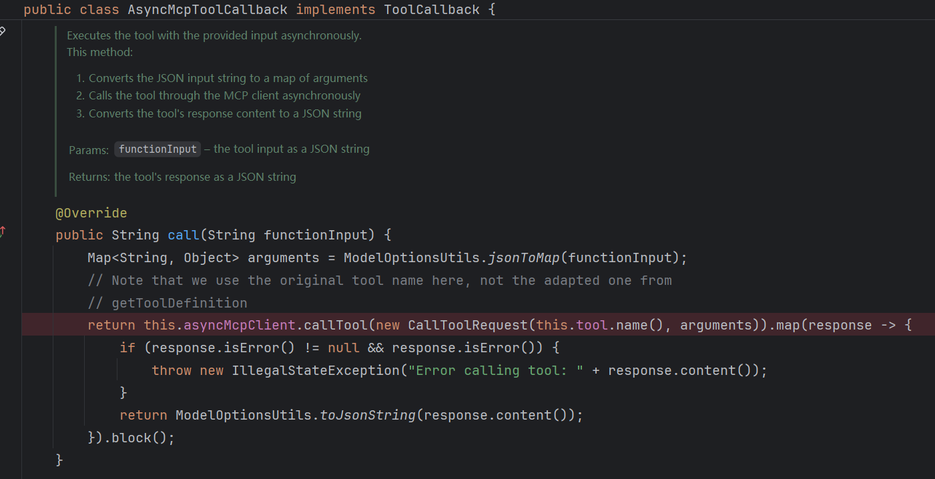Click the 'call' method name
This screenshot has height=479, width=935.
click(x=184, y=235)
